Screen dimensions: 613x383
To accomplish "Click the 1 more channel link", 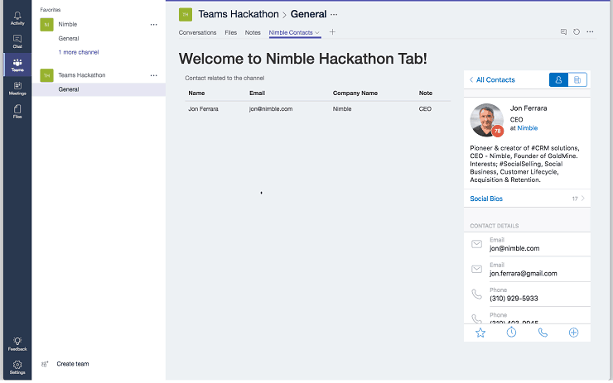I will click(x=79, y=52).
